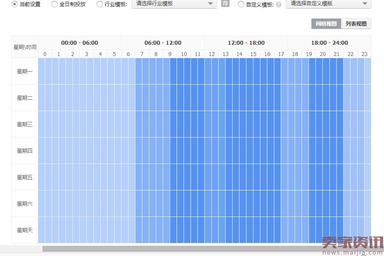
Task: Click Saturday's hour 0 grid cell
Action: 44,203
